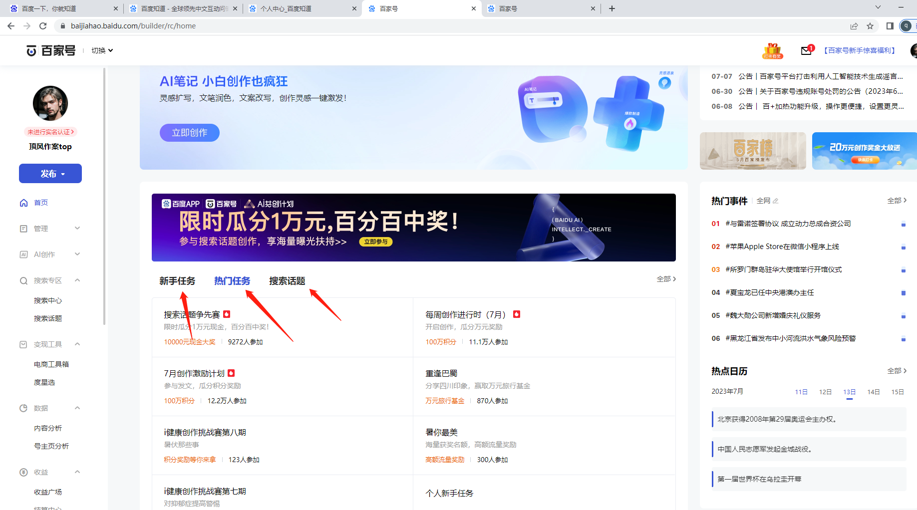
Task: Select 搜索中心 in the sidebar
Action: [x=48, y=300]
